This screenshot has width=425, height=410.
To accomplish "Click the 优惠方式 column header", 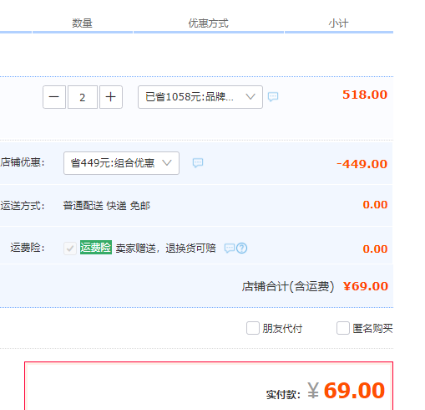I will click(208, 23).
